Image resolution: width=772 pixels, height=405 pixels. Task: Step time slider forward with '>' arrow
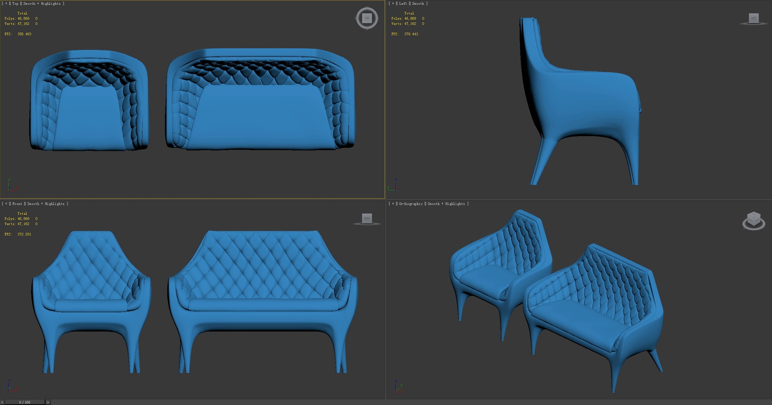point(48,402)
